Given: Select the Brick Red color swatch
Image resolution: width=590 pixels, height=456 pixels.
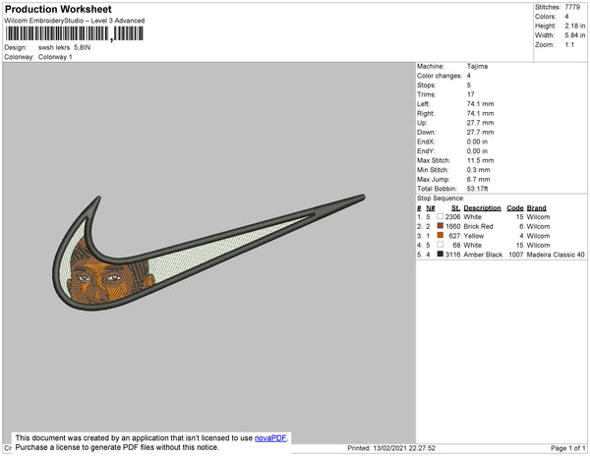Looking at the screenshot, I should 440,226.
